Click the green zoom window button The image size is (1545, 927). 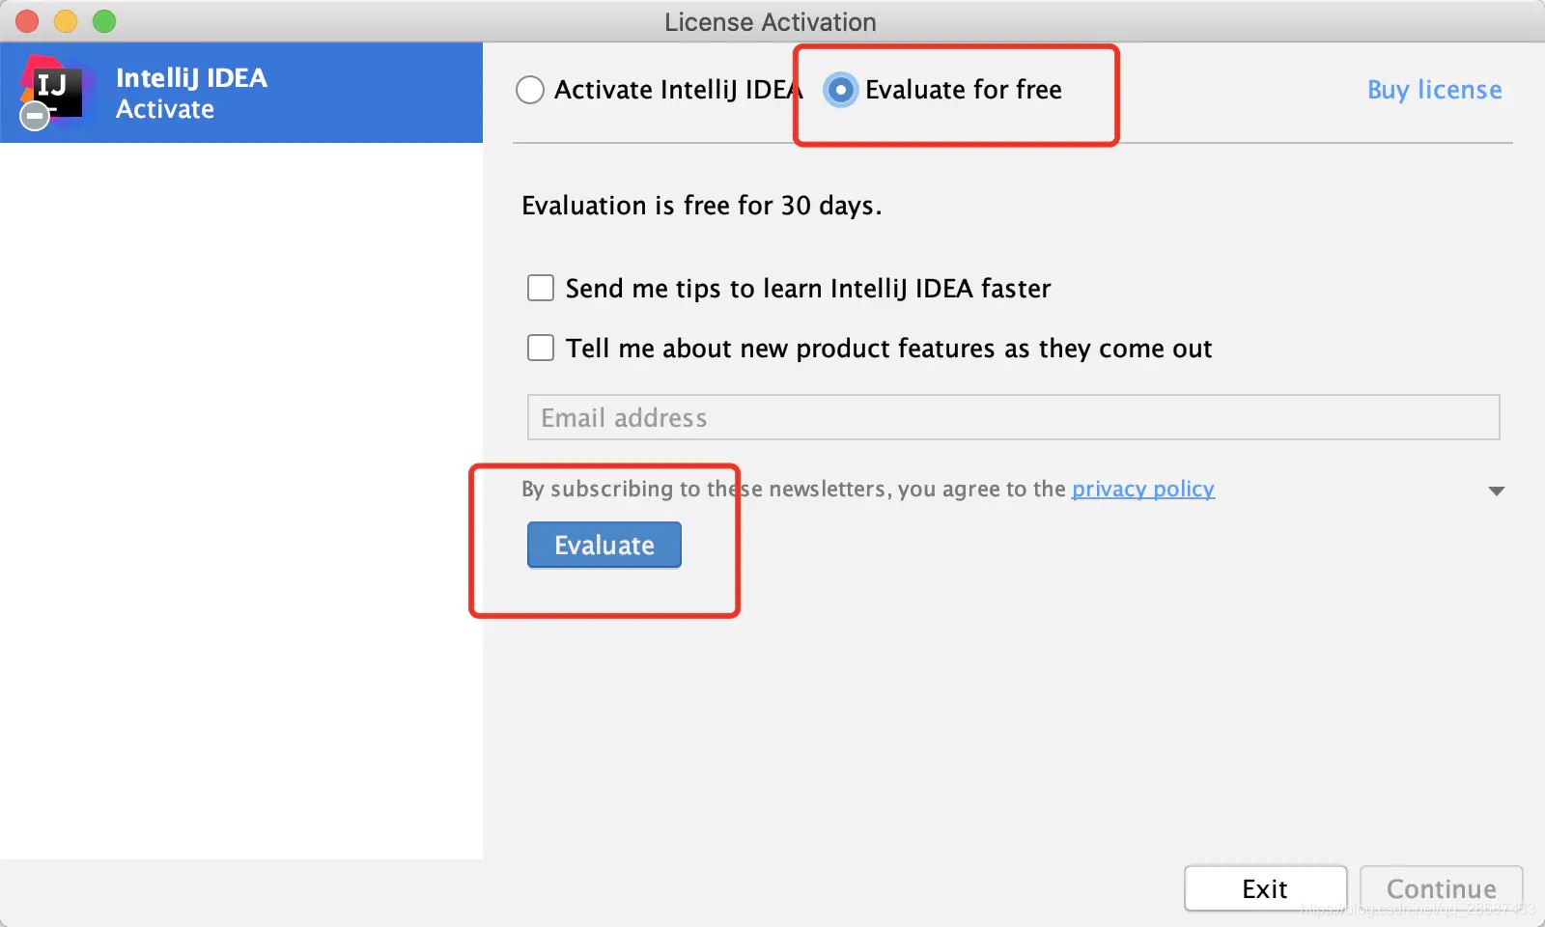tap(104, 21)
